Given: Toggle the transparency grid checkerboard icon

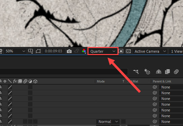Looking at the screenshot, I should (128, 51).
